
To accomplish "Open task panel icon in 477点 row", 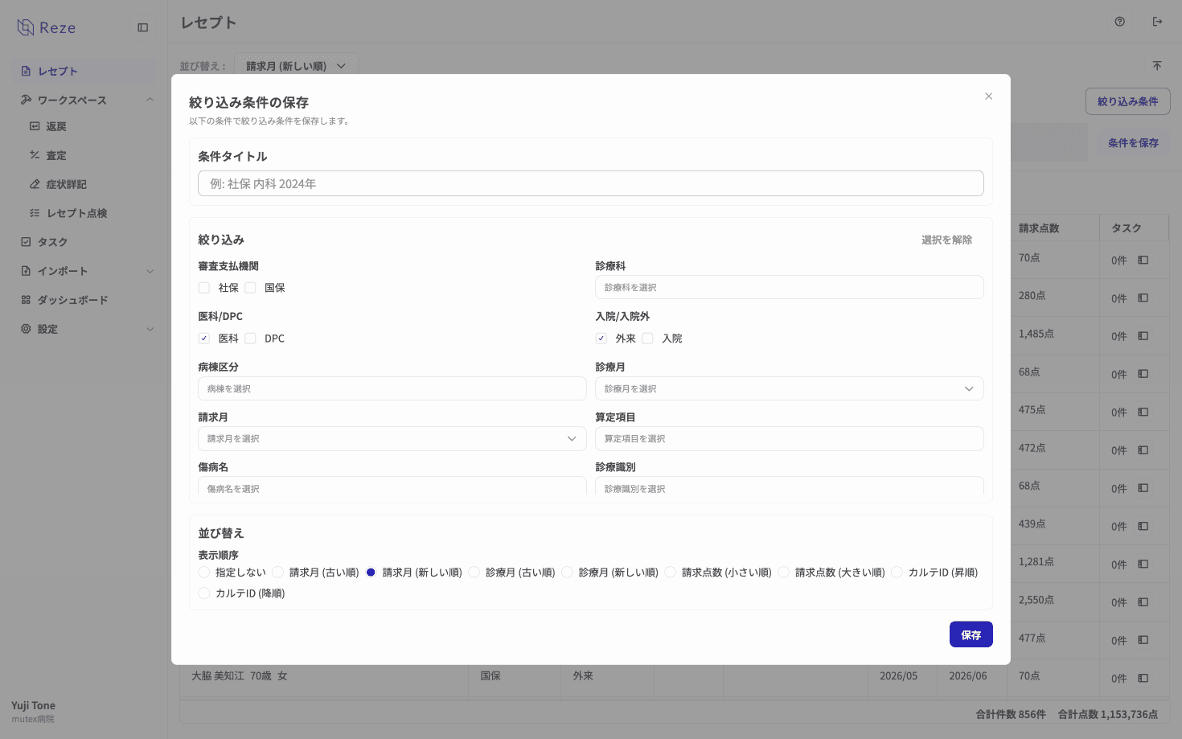I will click(1143, 641).
